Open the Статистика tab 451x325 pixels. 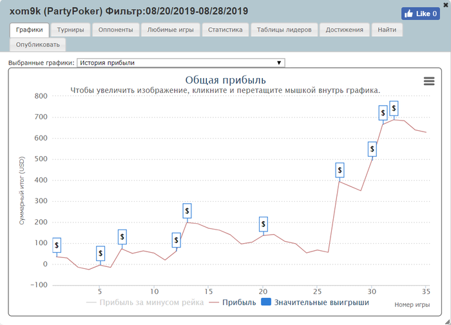225,30
